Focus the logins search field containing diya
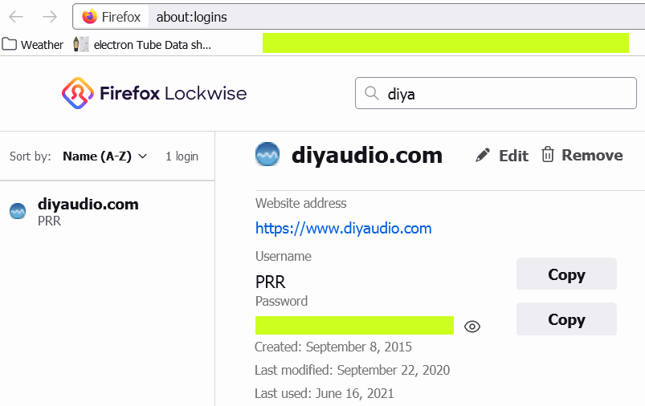Image resolution: width=645 pixels, height=406 pixels. (496, 93)
